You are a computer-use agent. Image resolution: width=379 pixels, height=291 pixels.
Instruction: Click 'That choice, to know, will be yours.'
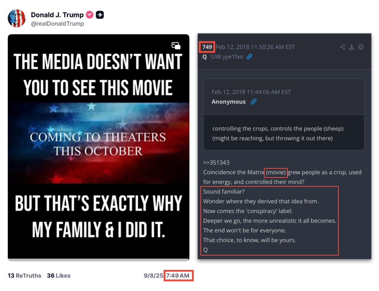coord(250,240)
